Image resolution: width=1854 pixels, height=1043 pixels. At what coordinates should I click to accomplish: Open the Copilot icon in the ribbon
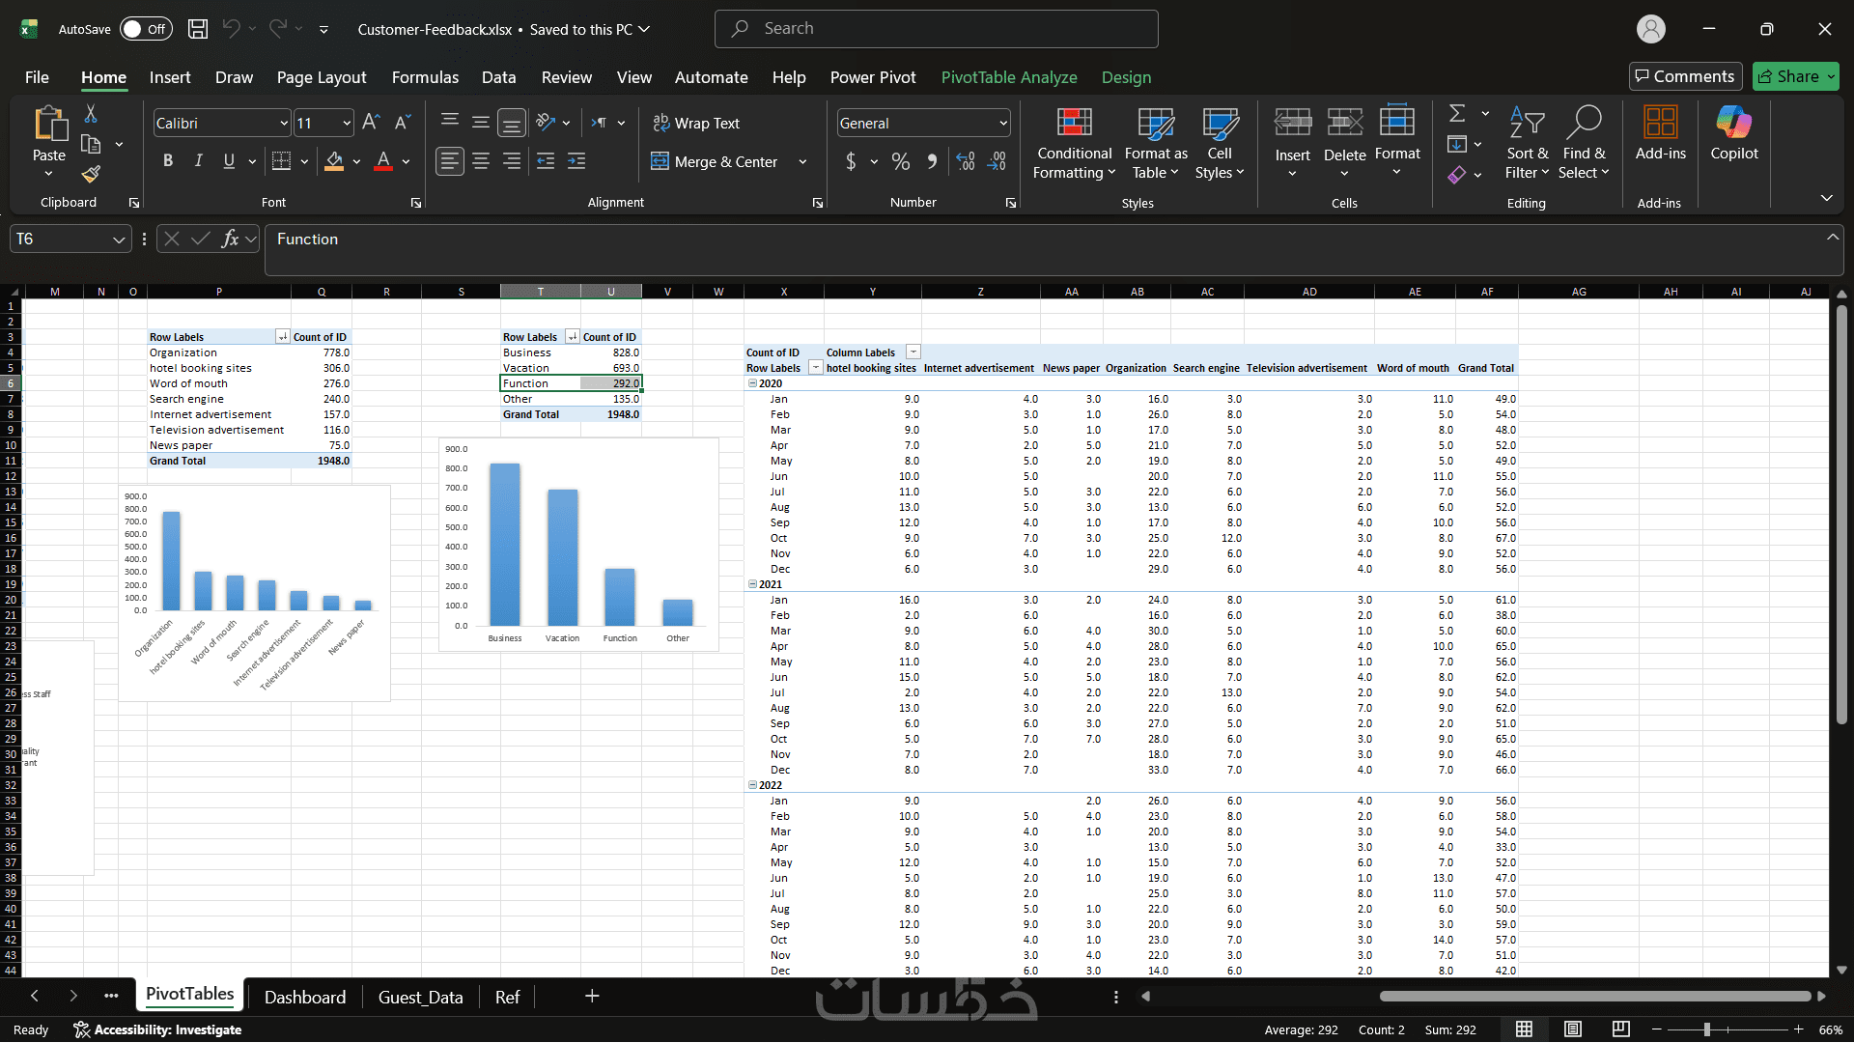[1733, 124]
